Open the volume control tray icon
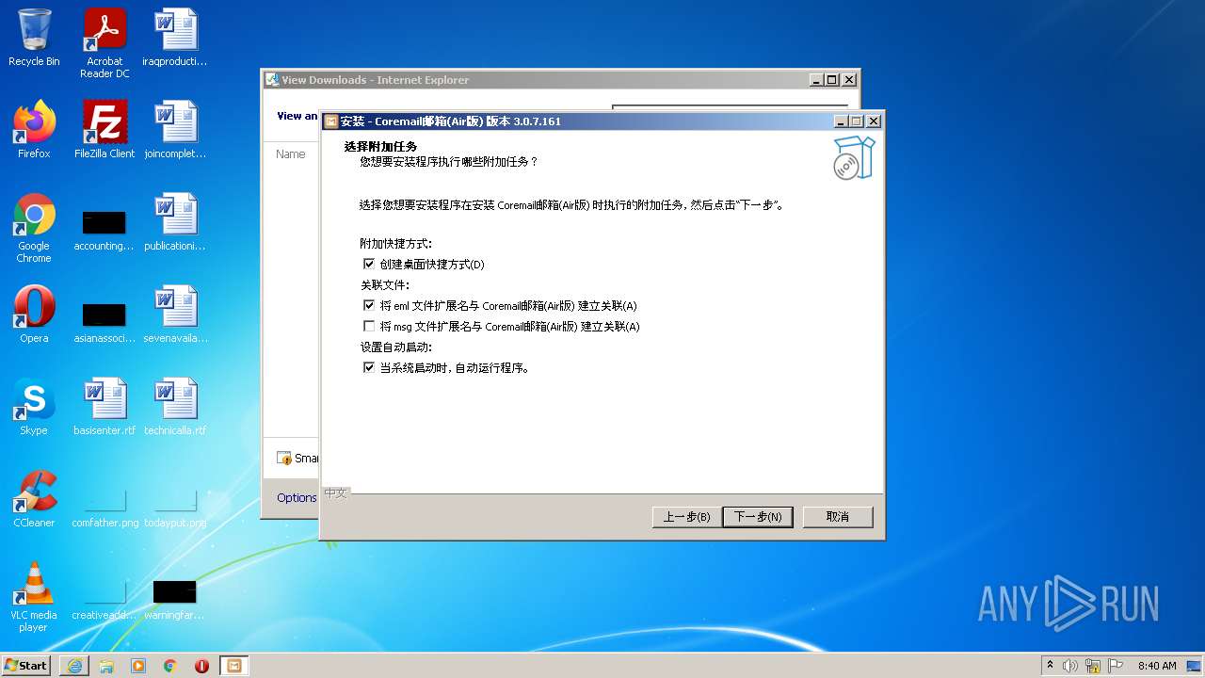 [x=1070, y=666]
